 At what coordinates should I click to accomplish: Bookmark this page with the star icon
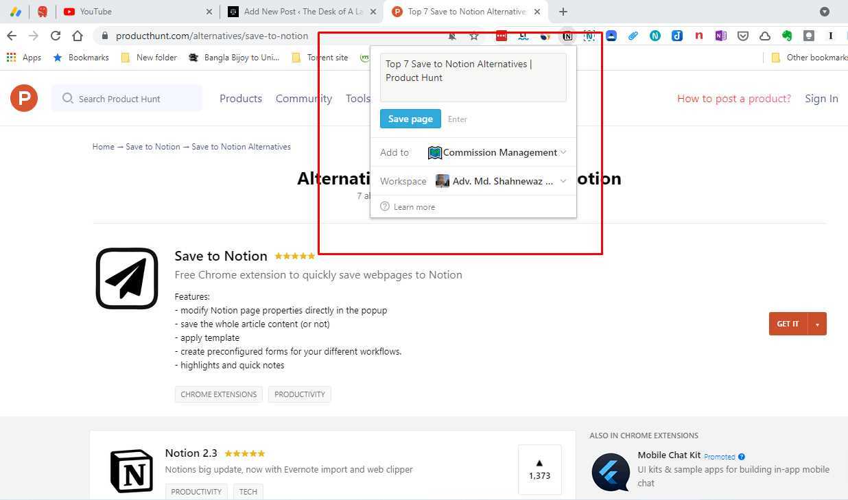pyautogui.click(x=474, y=36)
